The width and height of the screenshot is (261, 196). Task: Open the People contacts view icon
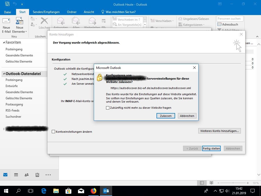27,175
